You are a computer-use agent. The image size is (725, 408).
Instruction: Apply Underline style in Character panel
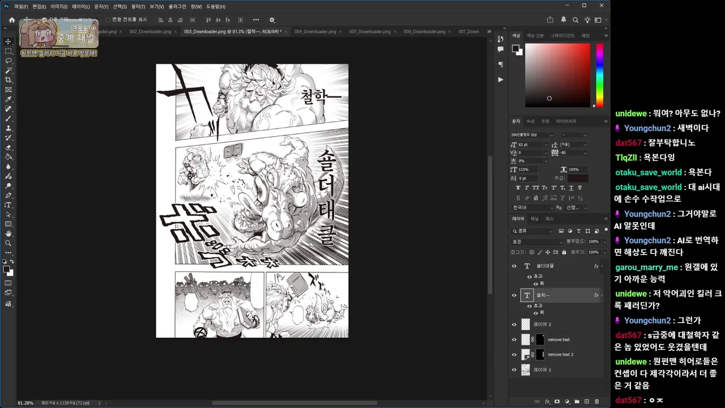[x=571, y=188]
